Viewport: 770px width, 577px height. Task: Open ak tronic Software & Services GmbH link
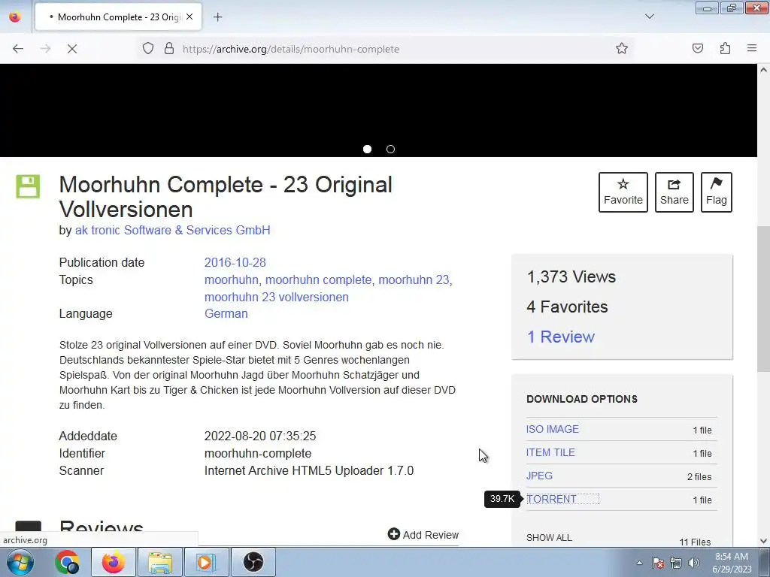(x=173, y=230)
